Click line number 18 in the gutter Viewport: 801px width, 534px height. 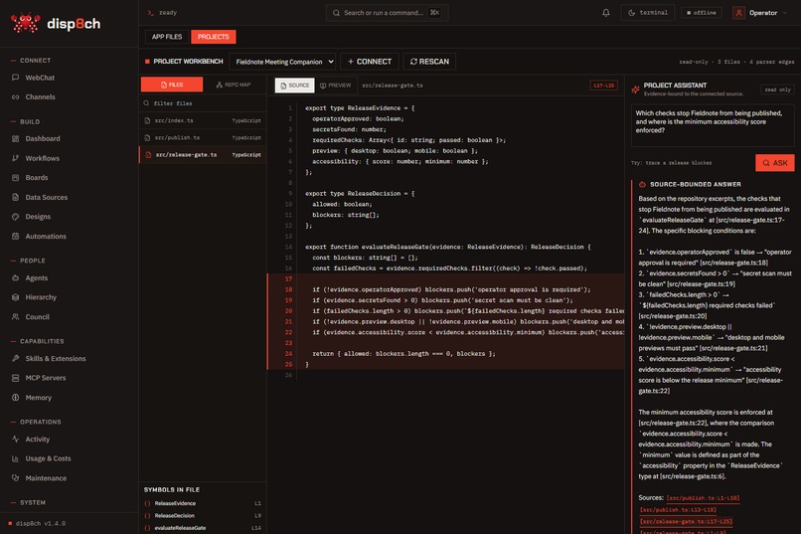[x=288, y=289]
